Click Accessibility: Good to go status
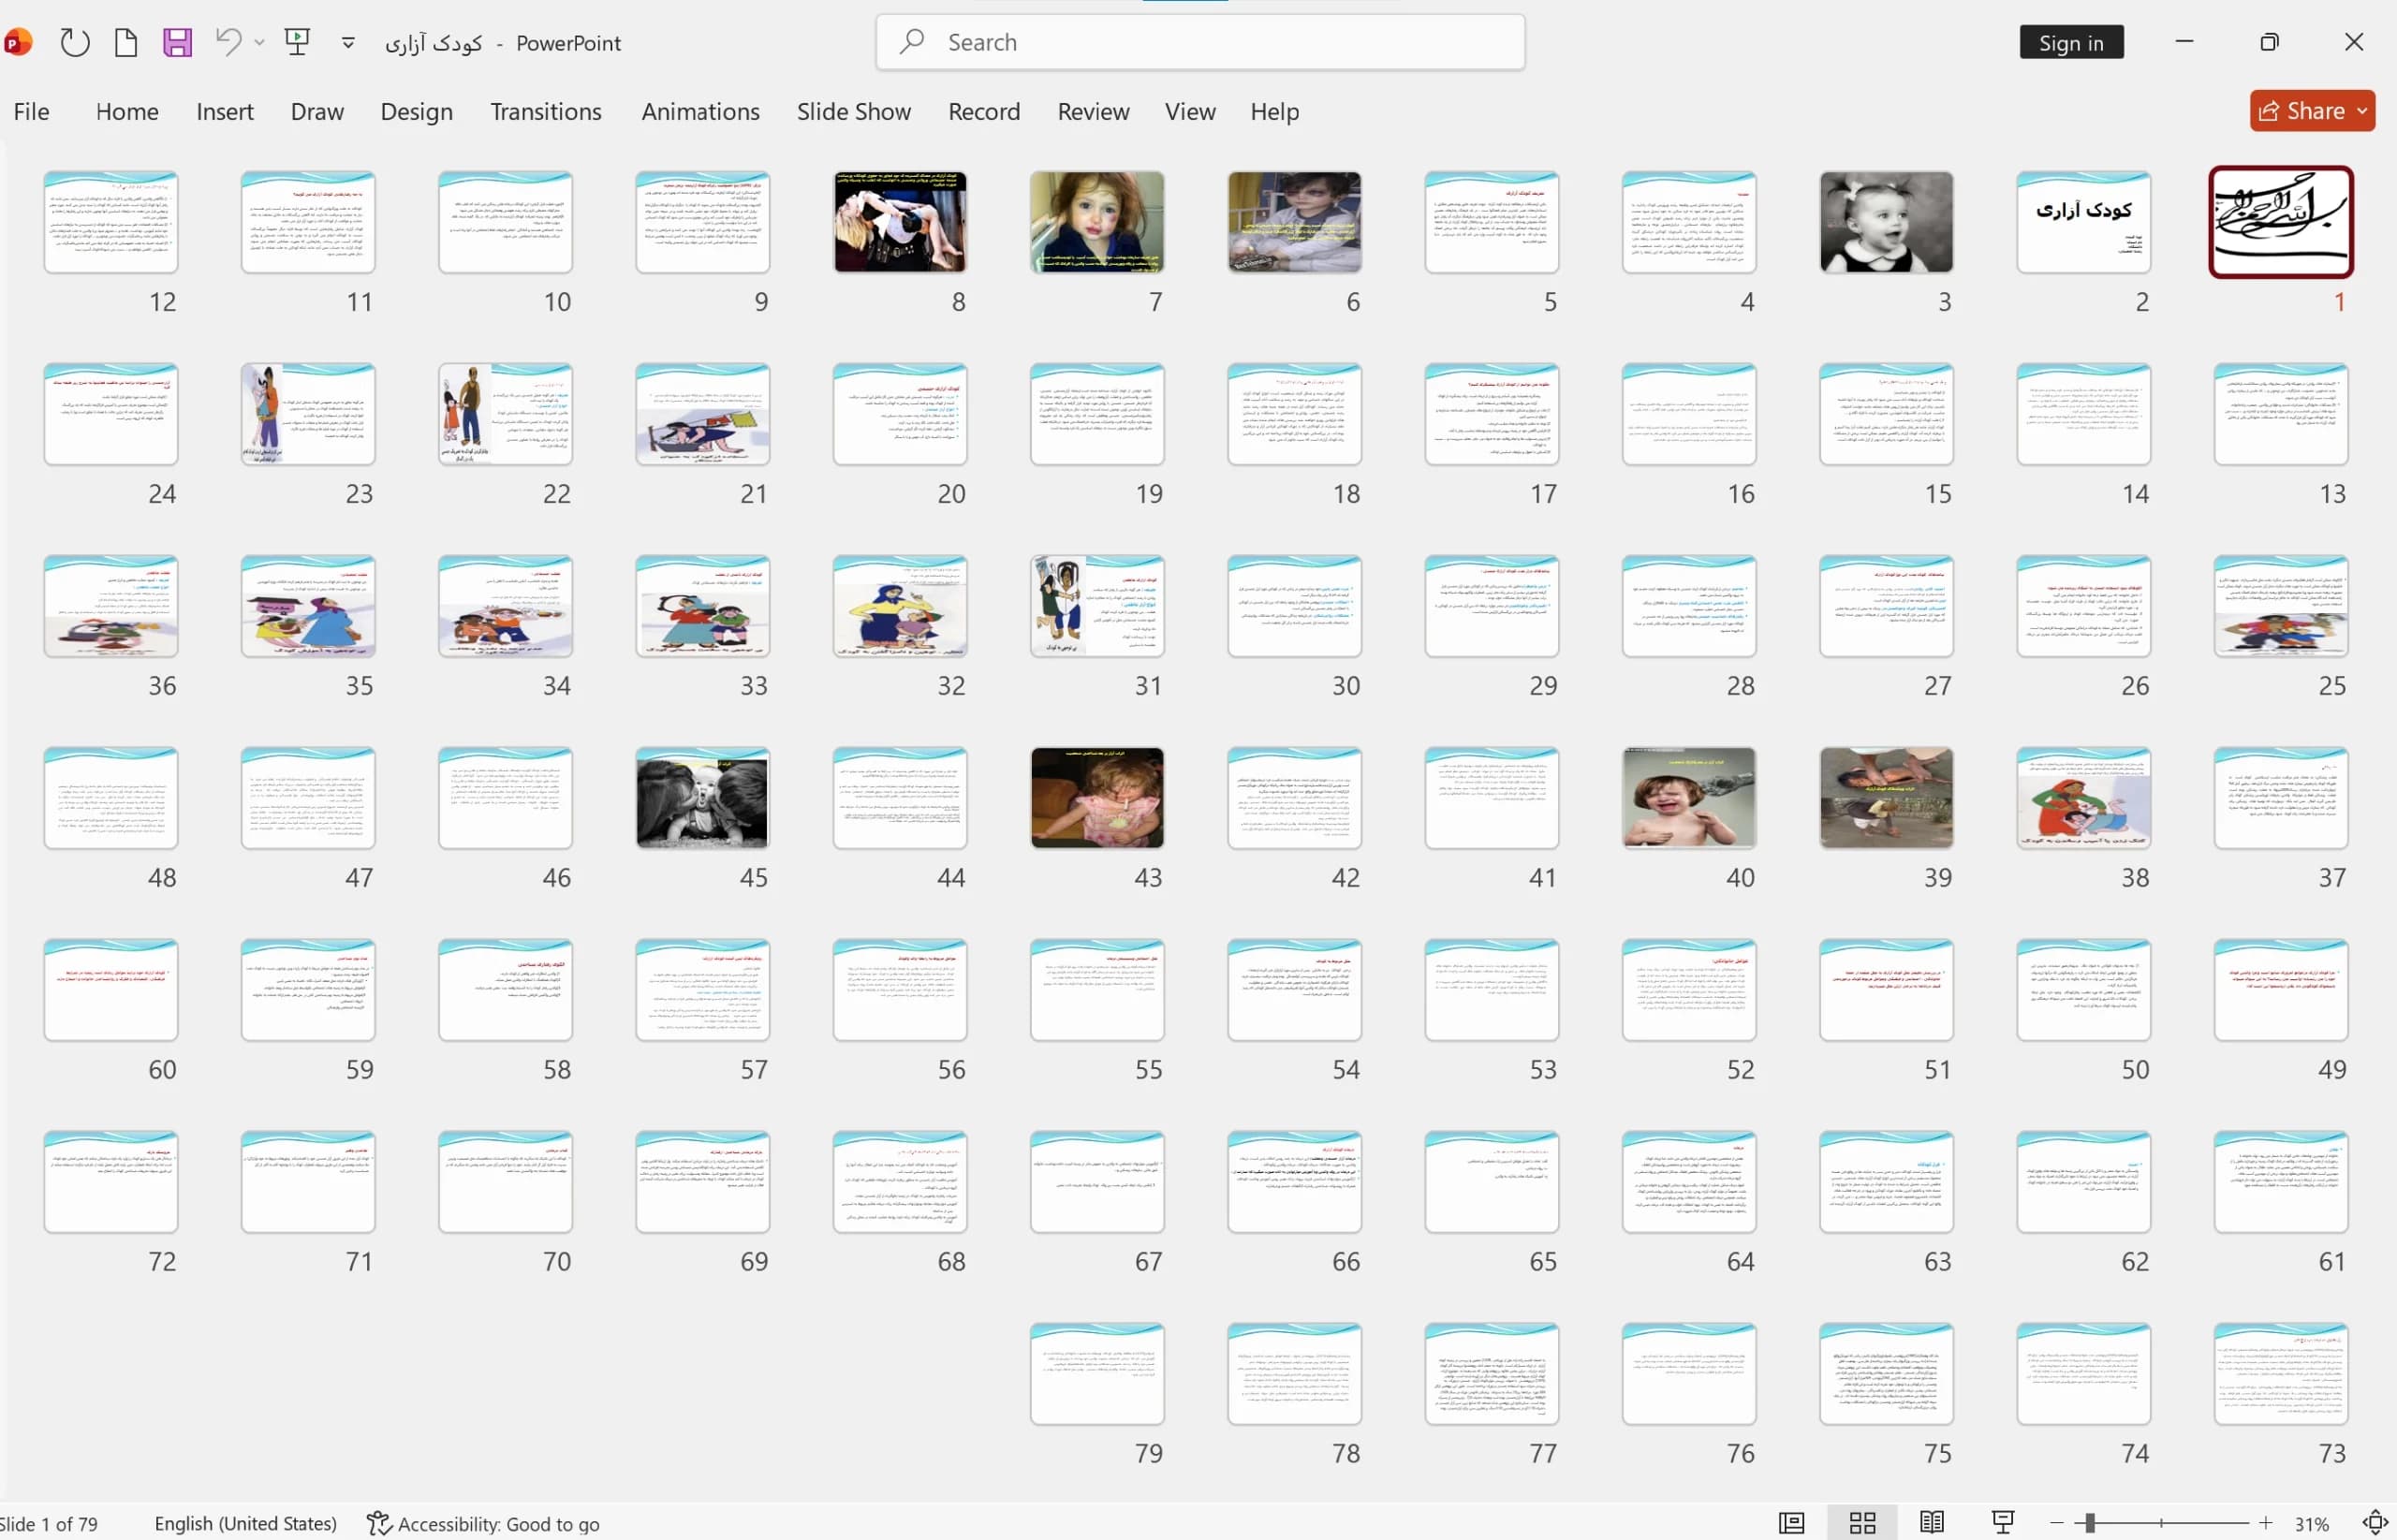This screenshot has width=2397, height=1540. click(x=483, y=1524)
